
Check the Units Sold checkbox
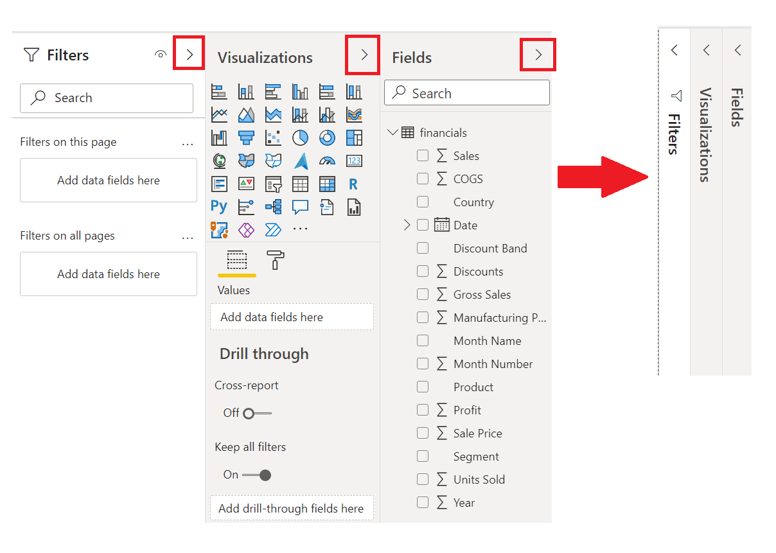(423, 479)
